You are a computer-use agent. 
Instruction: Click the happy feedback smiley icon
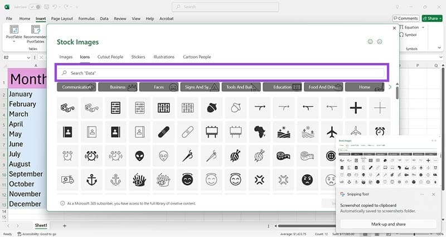point(370,41)
